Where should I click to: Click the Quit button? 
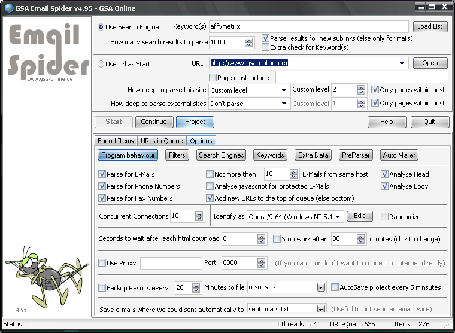click(430, 122)
